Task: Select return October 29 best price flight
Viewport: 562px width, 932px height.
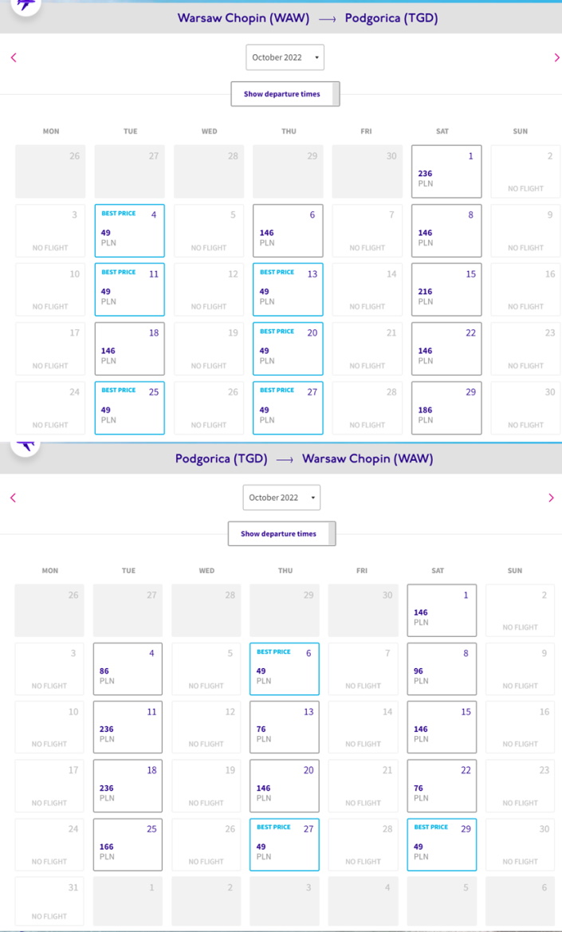Action: (442, 844)
